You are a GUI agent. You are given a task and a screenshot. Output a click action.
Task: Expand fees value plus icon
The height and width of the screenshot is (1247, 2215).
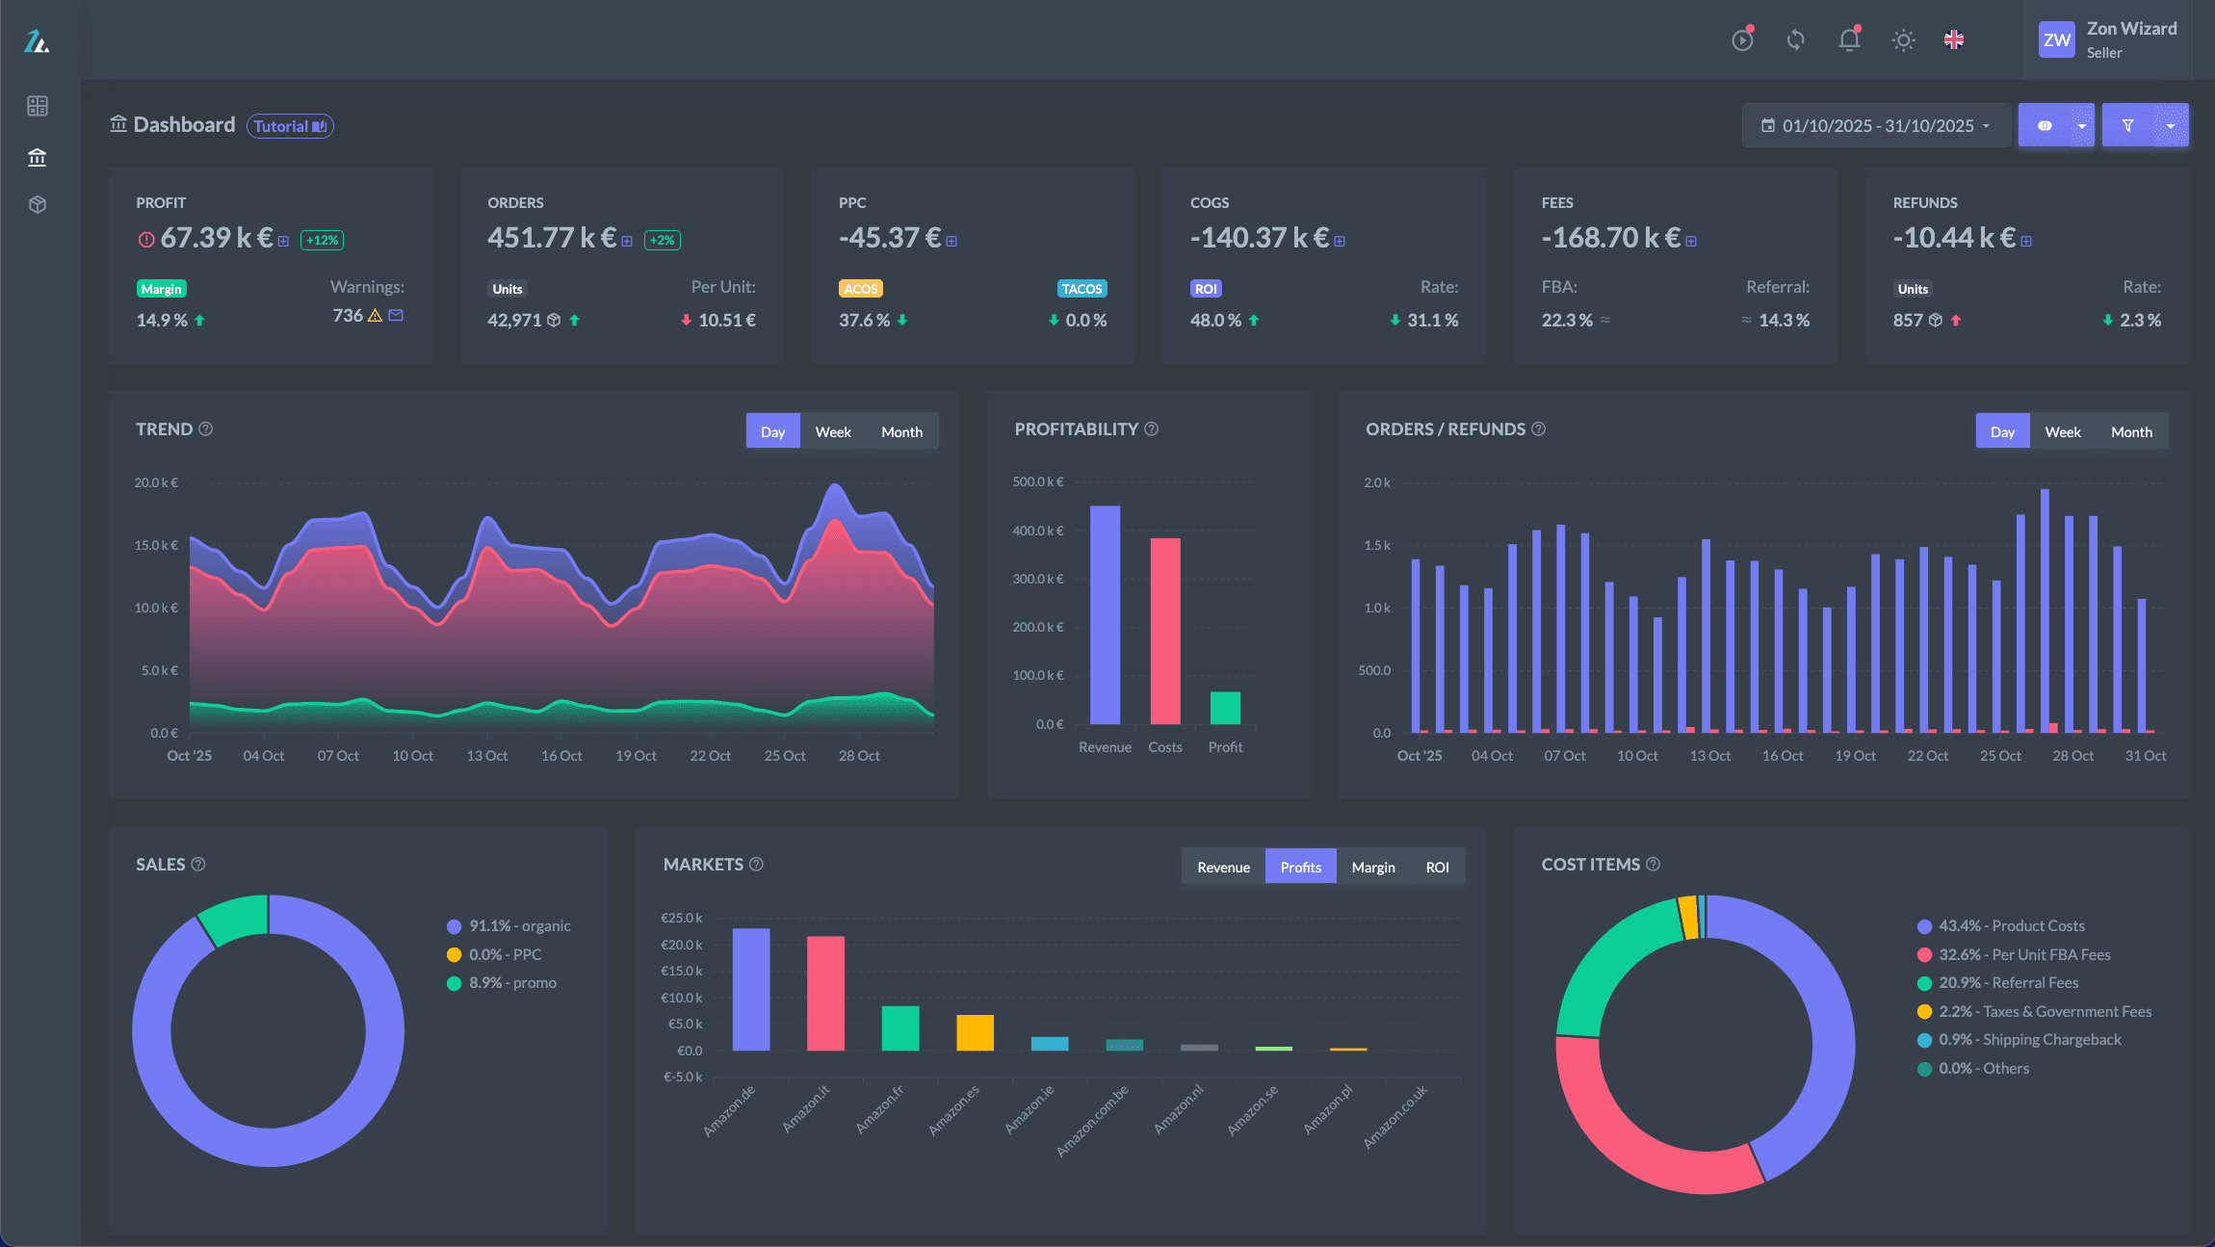point(1691,242)
